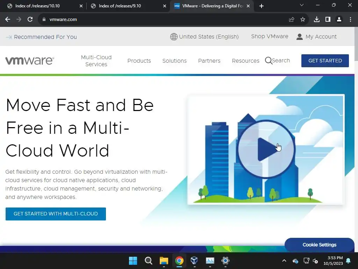The width and height of the screenshot is (358, 269).
Task: Click GET STARTED WITH MULTI-CLOUD button
Action: pos(56,214)
